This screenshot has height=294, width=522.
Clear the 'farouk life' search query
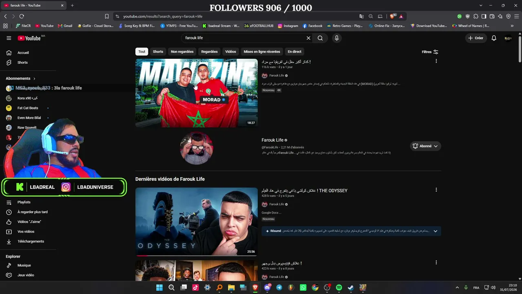[x=308, y=38]
